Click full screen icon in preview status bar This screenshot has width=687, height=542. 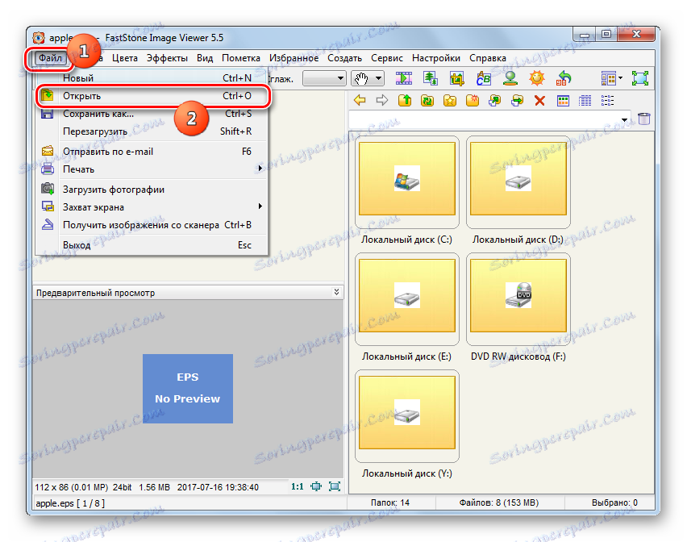[x=335, y=486]
